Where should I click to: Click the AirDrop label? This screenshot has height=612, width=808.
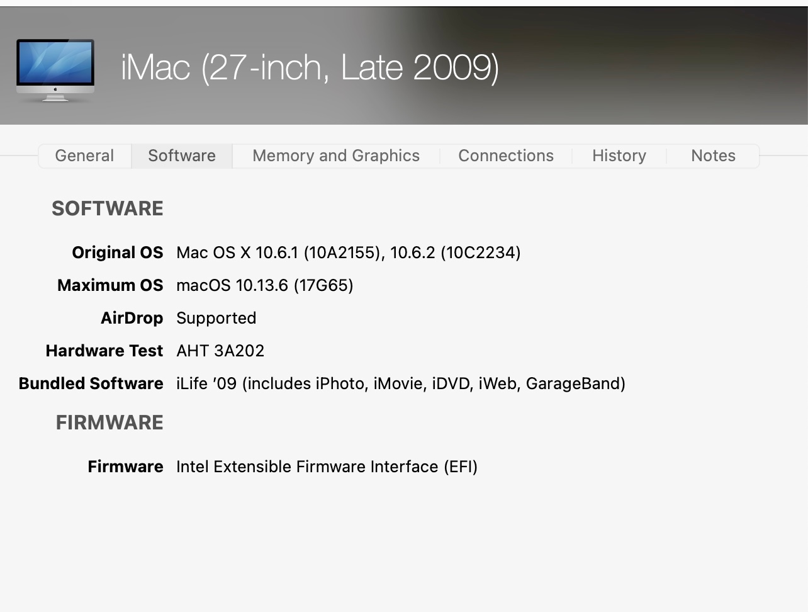point(132,318)
